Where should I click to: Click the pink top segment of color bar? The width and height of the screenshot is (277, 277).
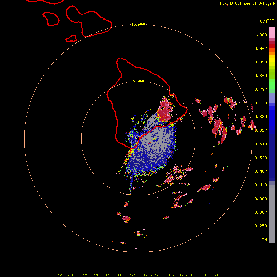[272, 33]
